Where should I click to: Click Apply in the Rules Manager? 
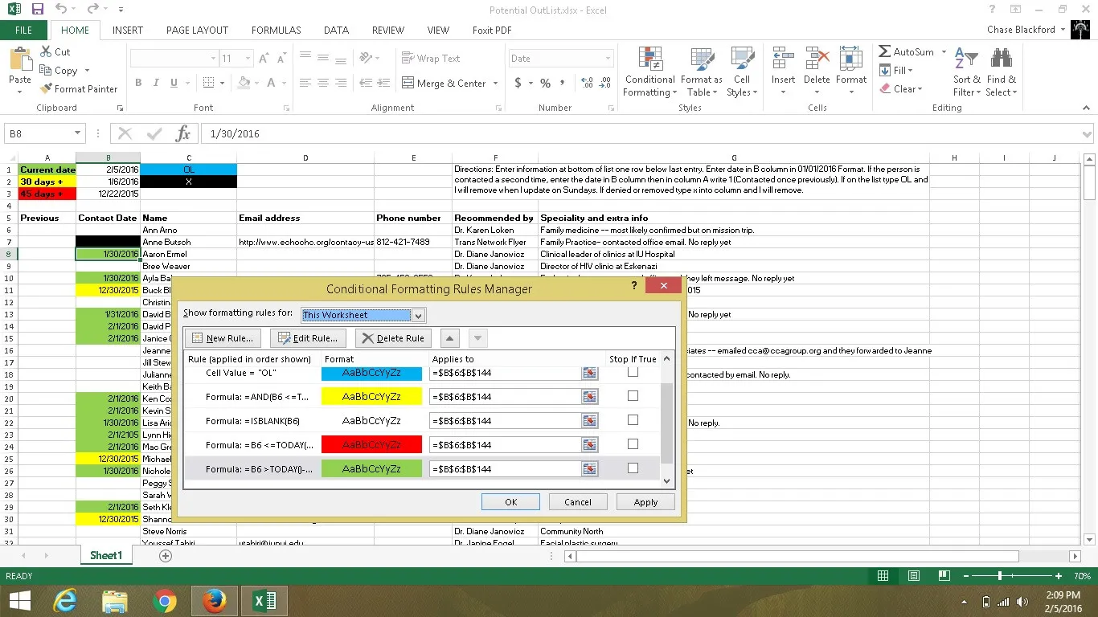coord(645,502)
